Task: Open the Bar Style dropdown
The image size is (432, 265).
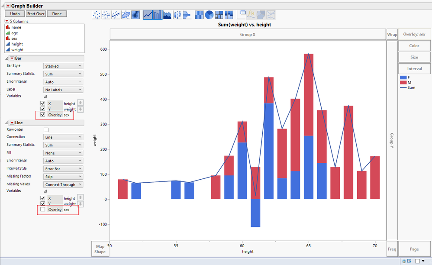Action: (63, 66)
